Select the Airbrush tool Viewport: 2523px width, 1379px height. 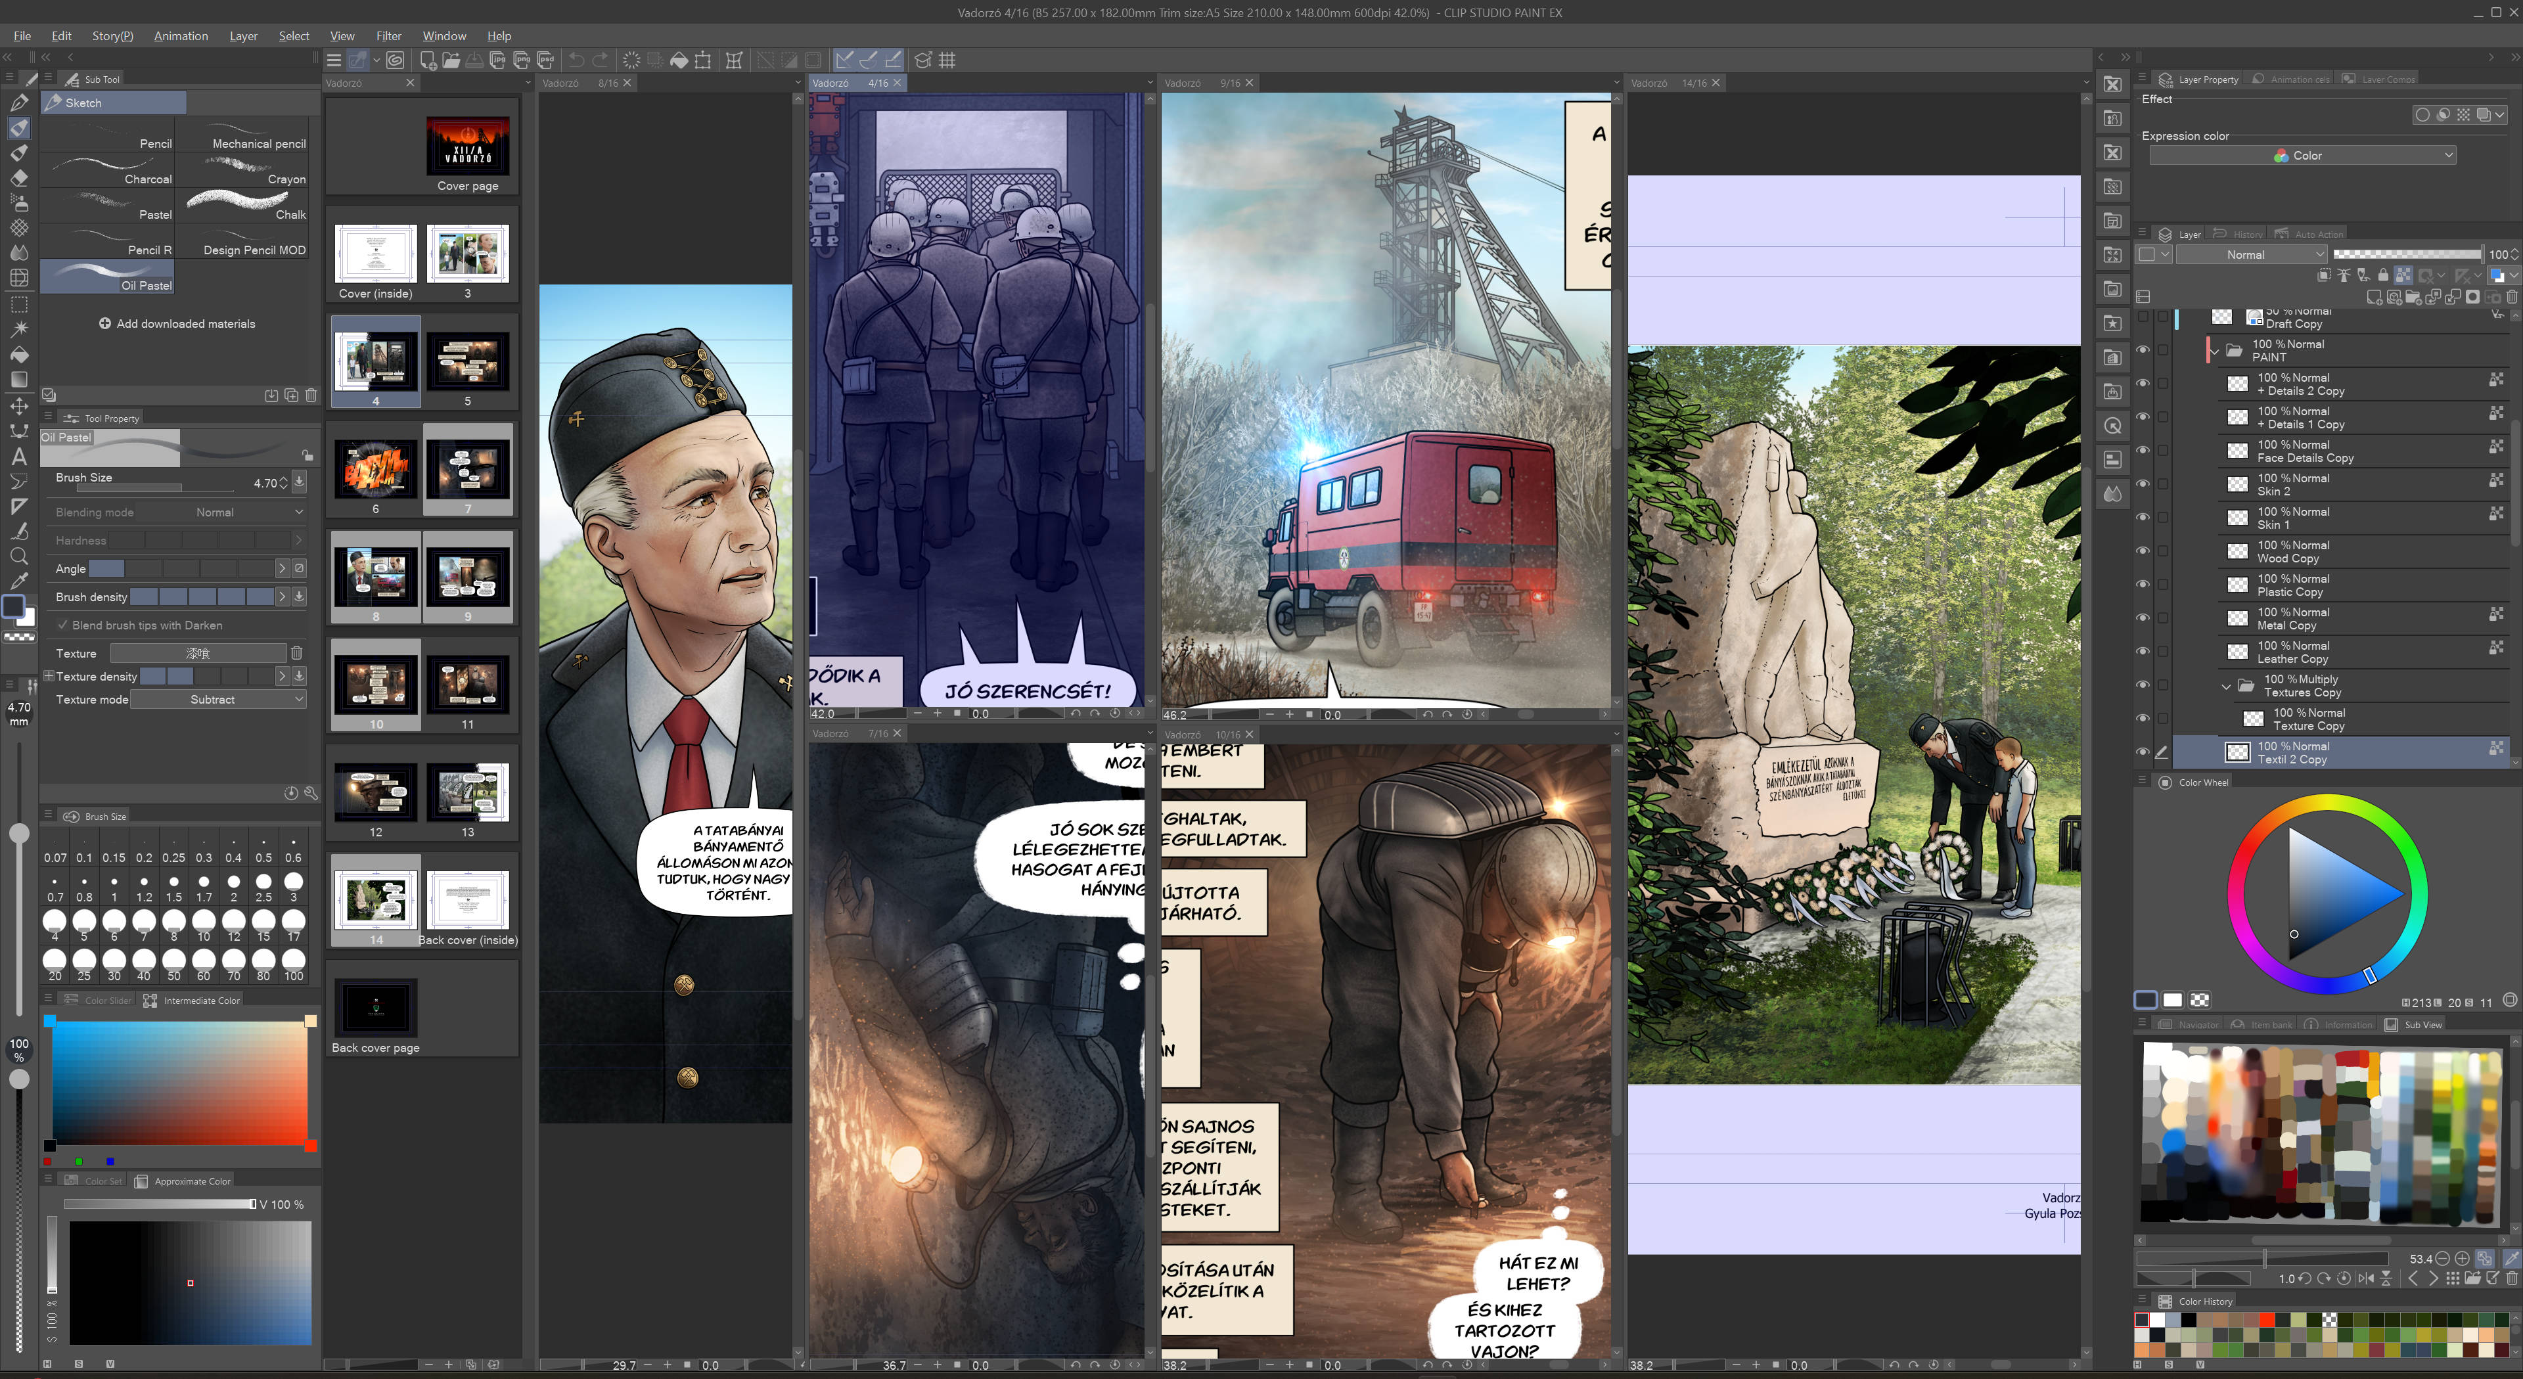pyautogui.click(x=18, y=203)
